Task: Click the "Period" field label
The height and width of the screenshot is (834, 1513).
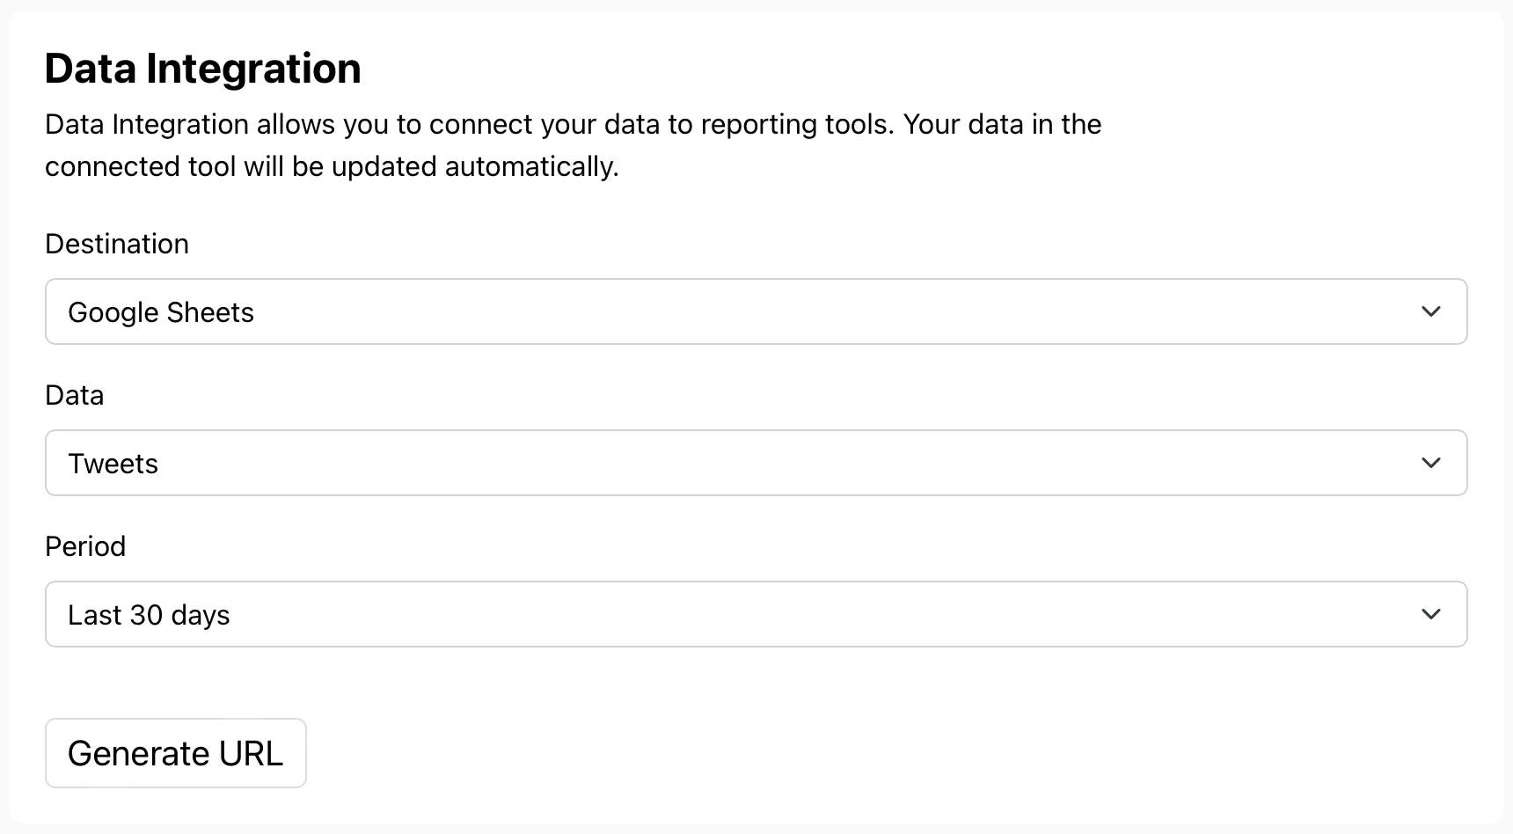Action: click(x=85, y=546)
